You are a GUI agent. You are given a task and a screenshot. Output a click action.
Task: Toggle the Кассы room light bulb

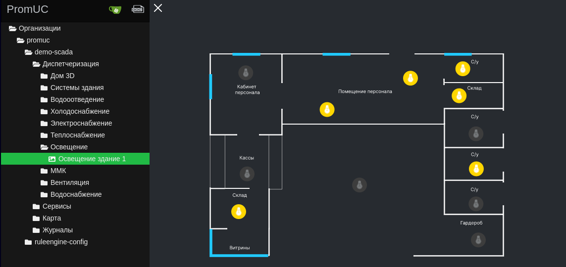[247, 174]
